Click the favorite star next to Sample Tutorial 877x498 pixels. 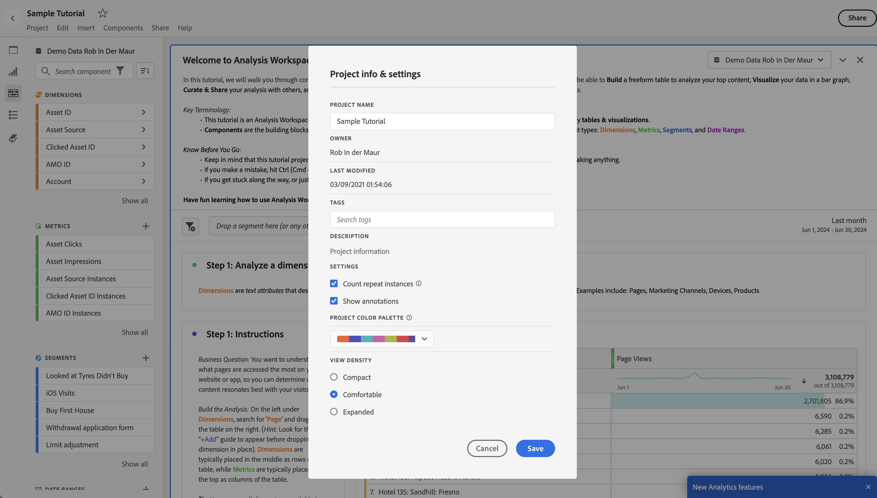(102, 13)
